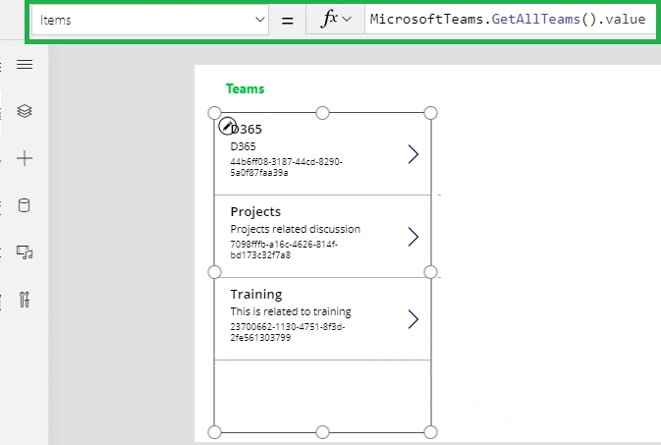Viewport: 661px width, 445px height.
Task: Select the Training title text
Action: pyautogui.click(x=256, y=294)
